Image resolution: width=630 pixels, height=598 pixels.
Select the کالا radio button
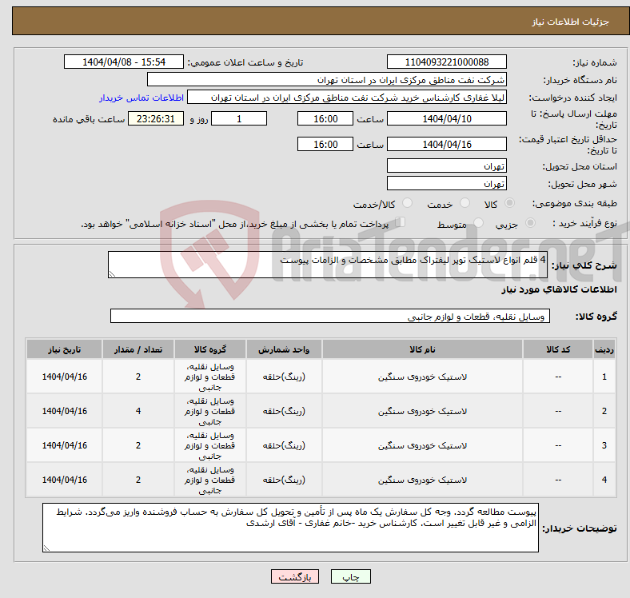pos(509,203)
